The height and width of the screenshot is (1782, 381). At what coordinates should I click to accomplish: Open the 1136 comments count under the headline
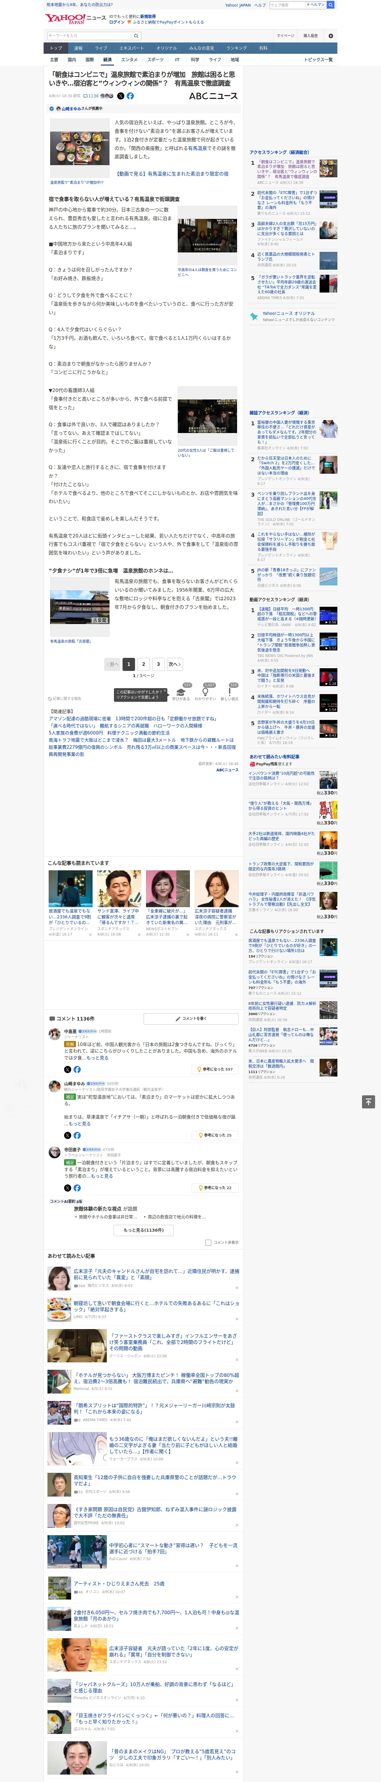coord(92,96)
